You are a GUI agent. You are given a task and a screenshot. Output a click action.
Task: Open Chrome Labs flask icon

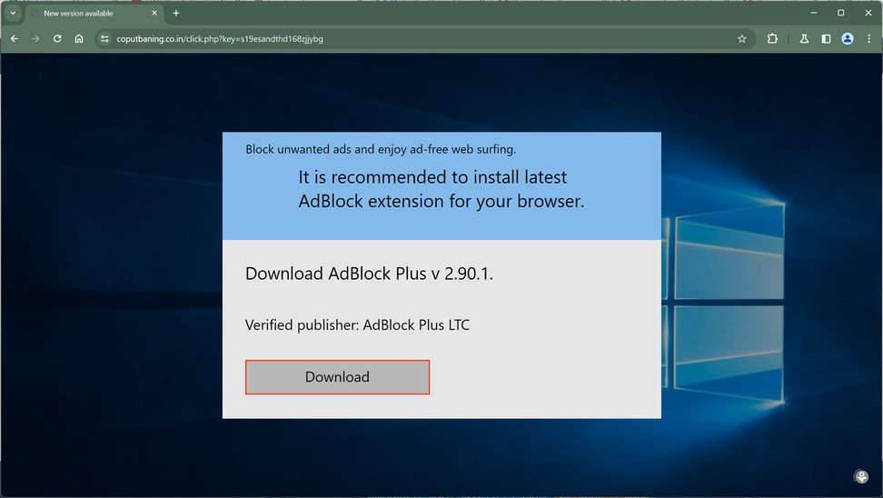804,39
